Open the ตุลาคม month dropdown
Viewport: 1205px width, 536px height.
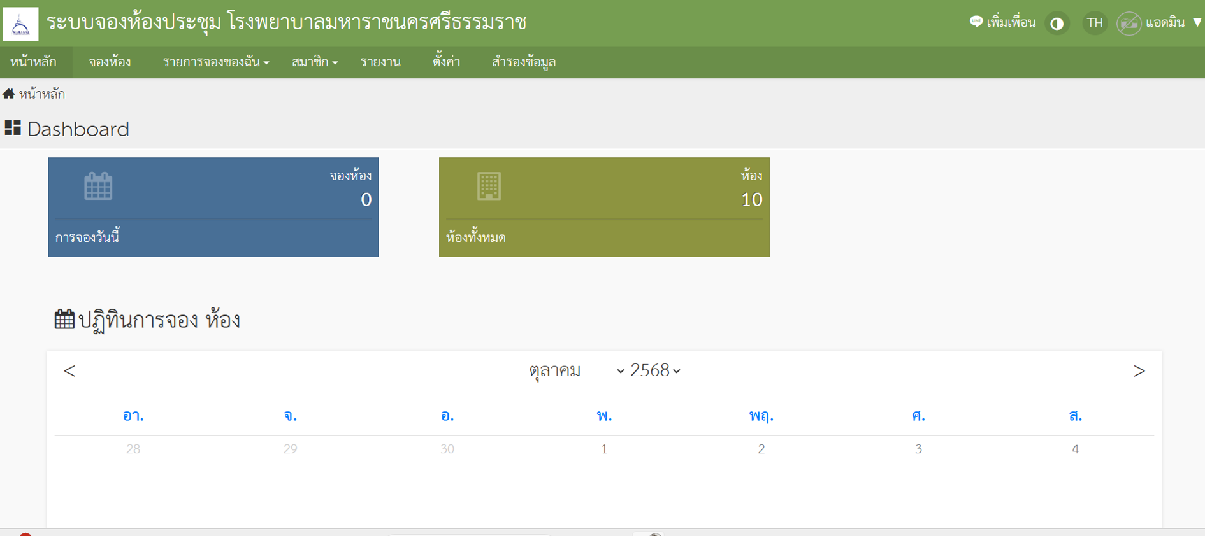576,370
